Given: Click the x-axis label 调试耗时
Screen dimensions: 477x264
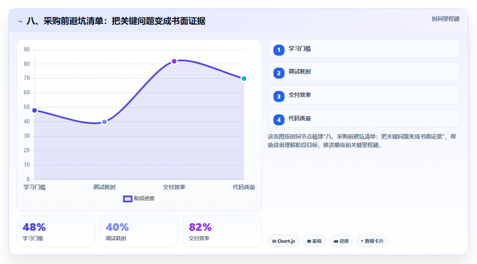Looking at the screenshot, I should [x=104, y=187].
